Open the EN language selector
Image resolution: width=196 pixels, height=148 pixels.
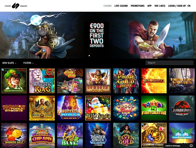(189, 6)
